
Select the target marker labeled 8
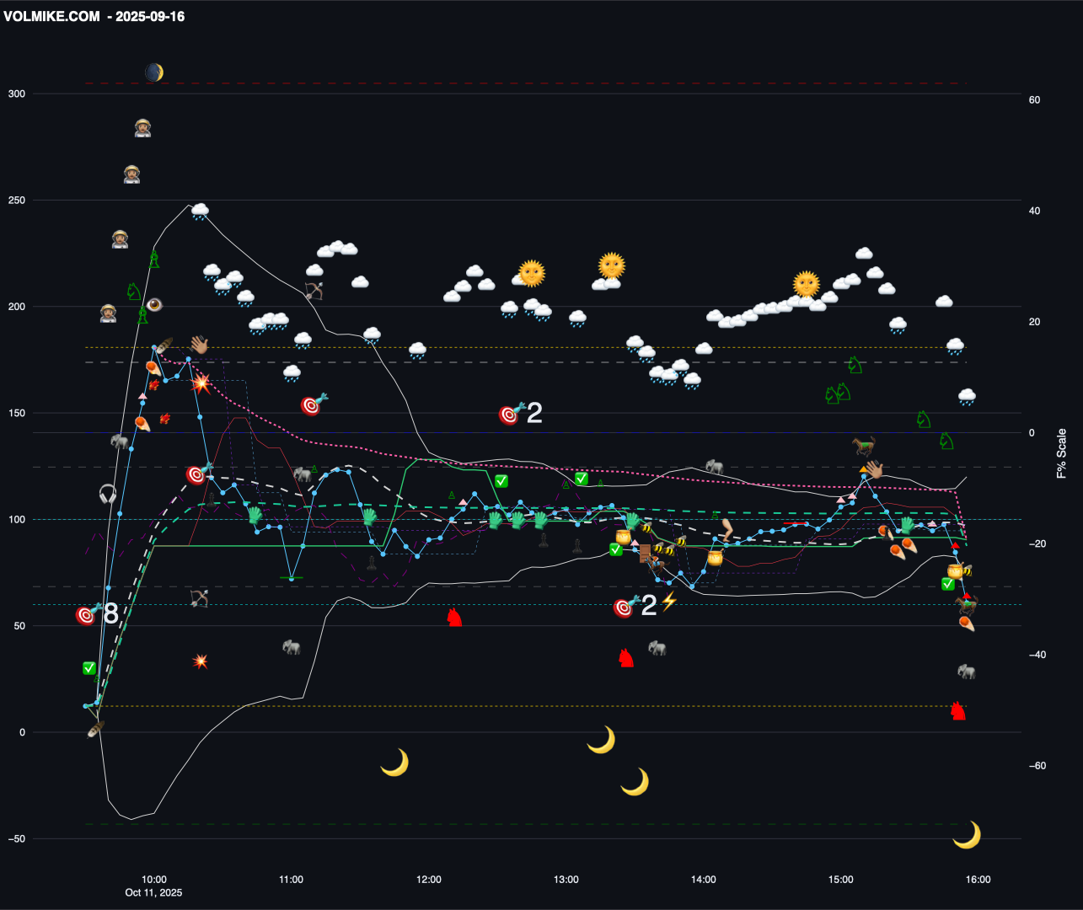coord(87,615)
